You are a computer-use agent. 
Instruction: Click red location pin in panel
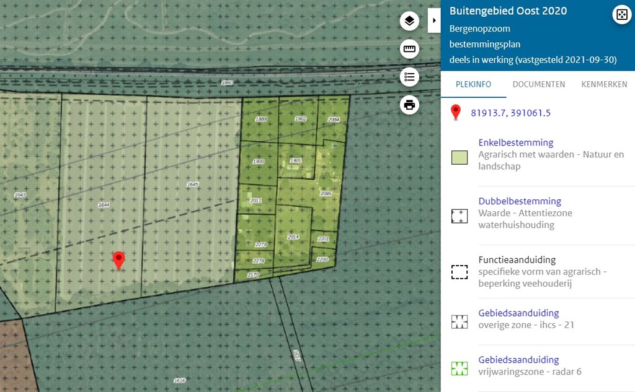pos(456,113)
